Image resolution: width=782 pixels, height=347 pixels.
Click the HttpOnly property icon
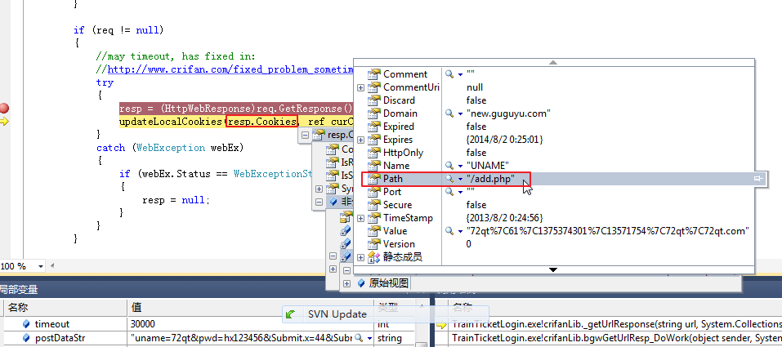pos(373,153)
